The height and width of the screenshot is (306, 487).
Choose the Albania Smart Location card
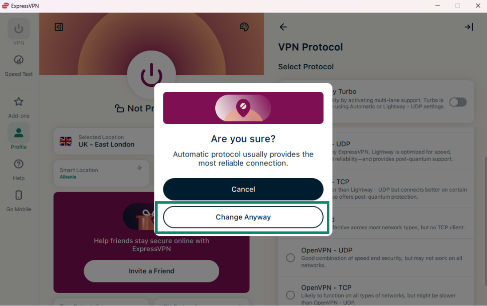pos(101,173)
